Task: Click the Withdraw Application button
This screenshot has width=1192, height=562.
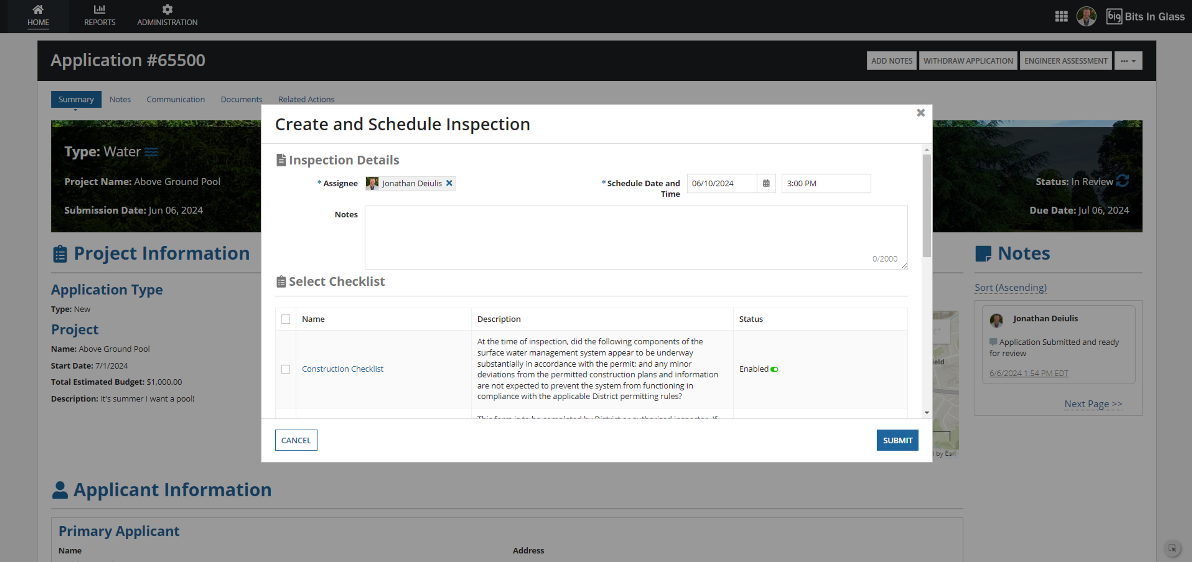Action: 968,61
